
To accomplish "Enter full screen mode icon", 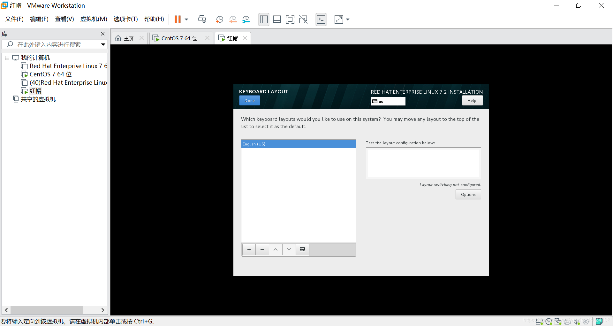I will pos(290,19).
